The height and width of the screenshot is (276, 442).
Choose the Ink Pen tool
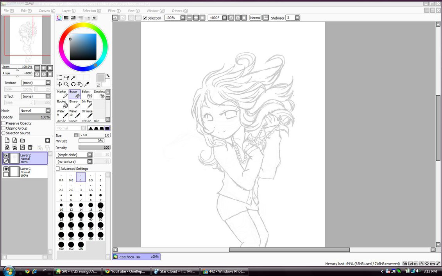87,104
